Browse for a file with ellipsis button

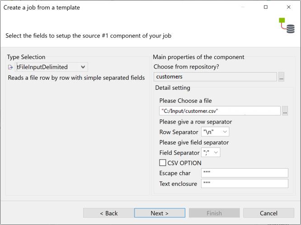pyautogui.click(x=285, y=111)
